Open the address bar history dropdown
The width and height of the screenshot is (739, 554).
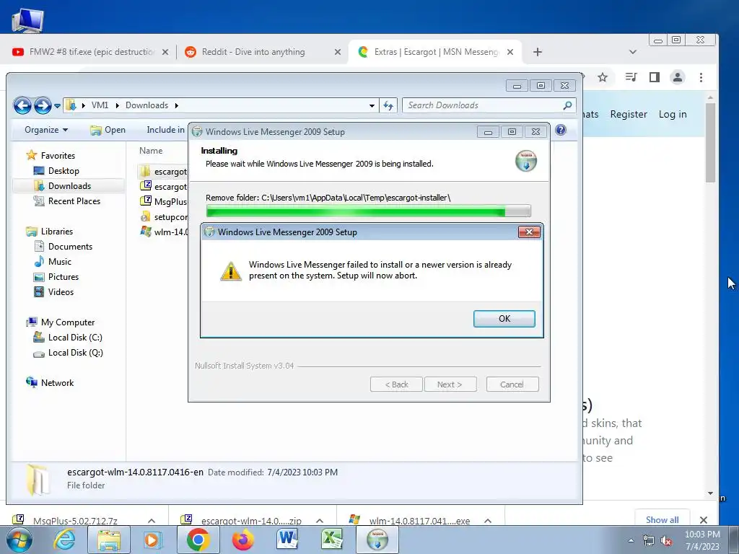[x=372, y=105]
